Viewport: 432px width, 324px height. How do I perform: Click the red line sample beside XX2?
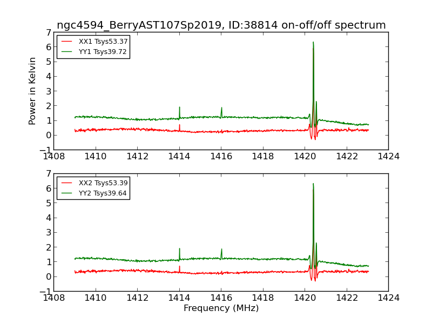click(x=66, y=183)
